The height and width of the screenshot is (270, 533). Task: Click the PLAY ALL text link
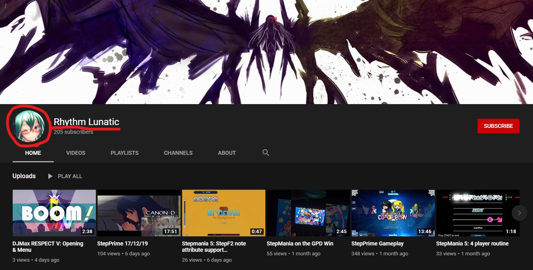(70, 176)
